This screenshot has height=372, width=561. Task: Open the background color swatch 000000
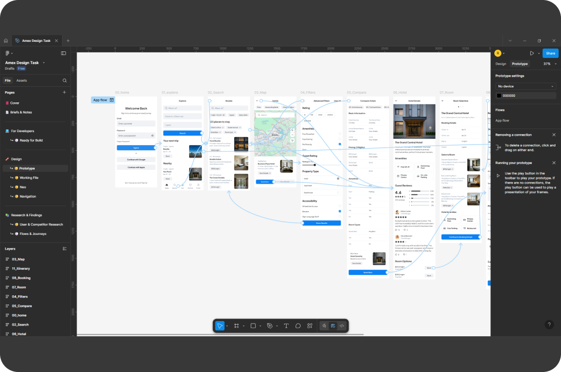click(x=499, y=95)
